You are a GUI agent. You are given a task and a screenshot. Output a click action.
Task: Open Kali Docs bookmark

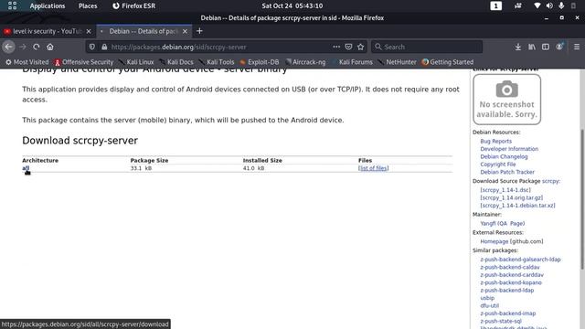pos(176,62)
